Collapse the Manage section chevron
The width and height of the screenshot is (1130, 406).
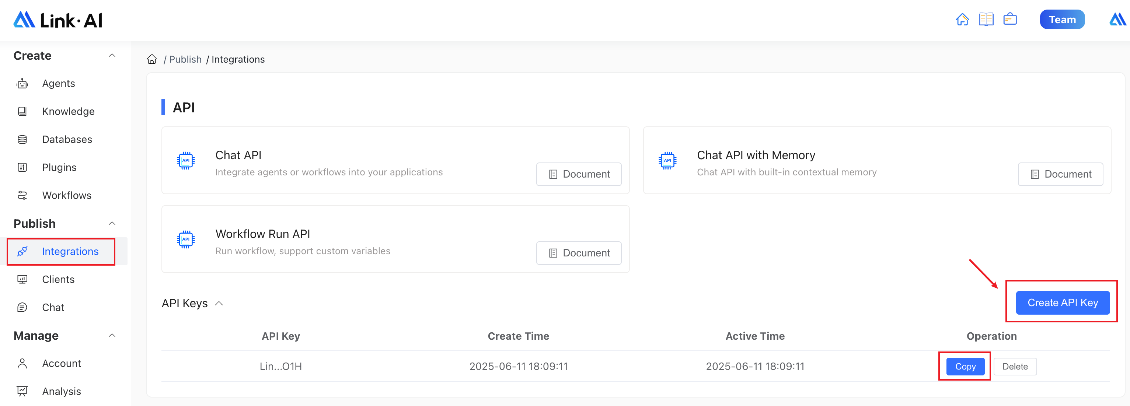(x=112, y=335)
